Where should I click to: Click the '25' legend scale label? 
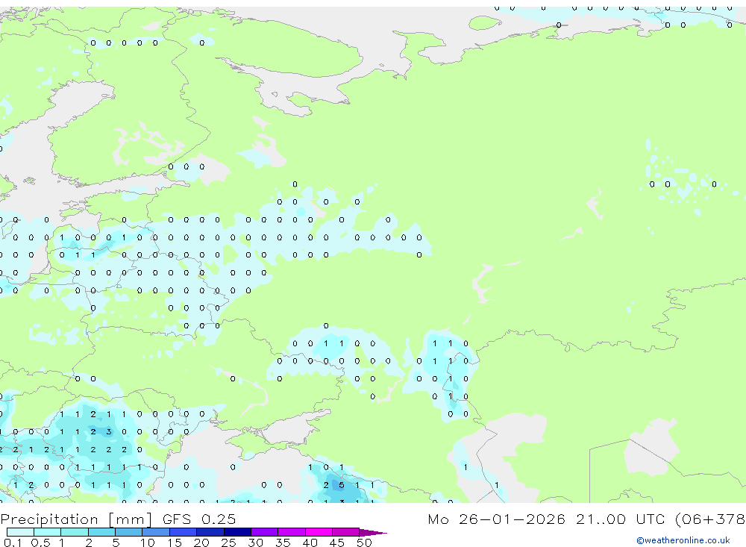point(228,543)
